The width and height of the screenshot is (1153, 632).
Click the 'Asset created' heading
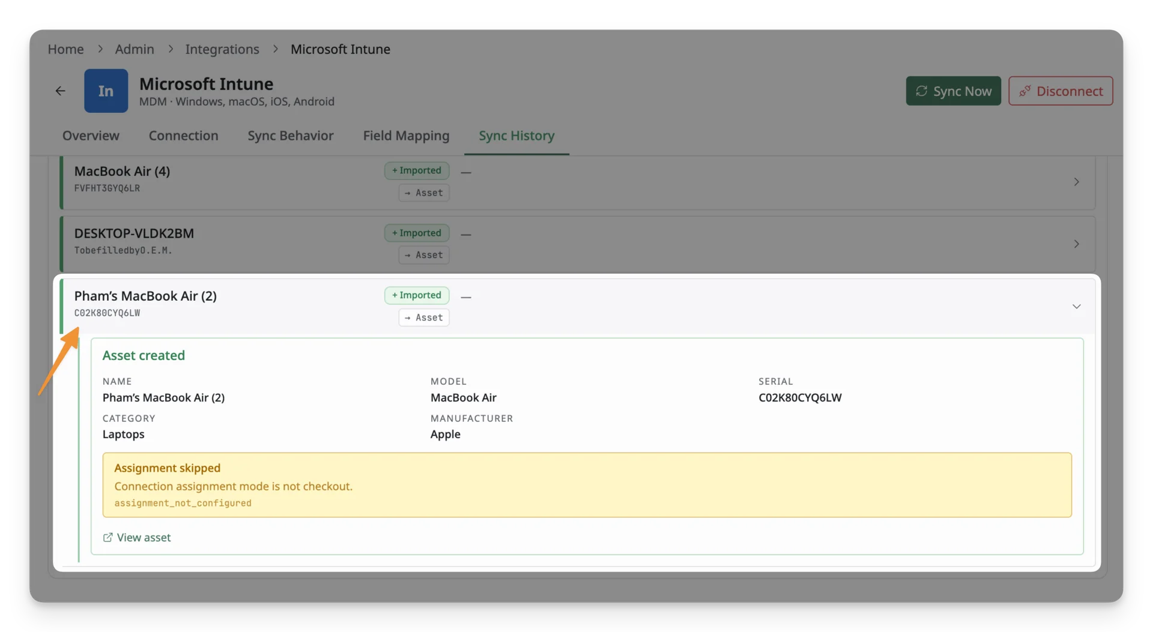coord(144,355)
